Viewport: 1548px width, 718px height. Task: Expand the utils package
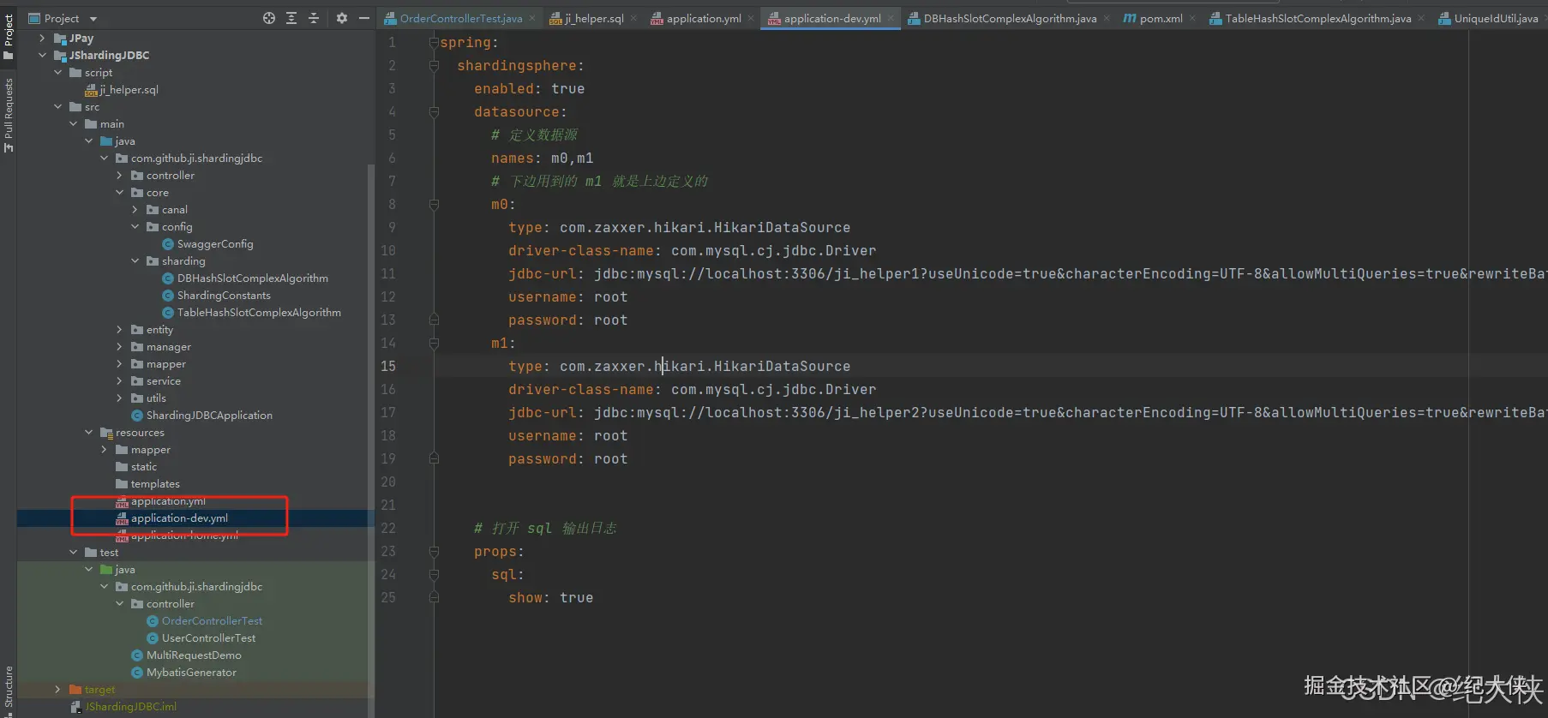[120, 398]
